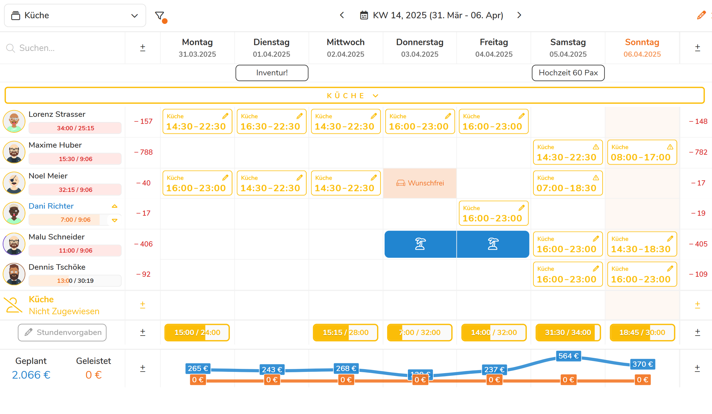Open the Küche department dropdown

point(75,16)
